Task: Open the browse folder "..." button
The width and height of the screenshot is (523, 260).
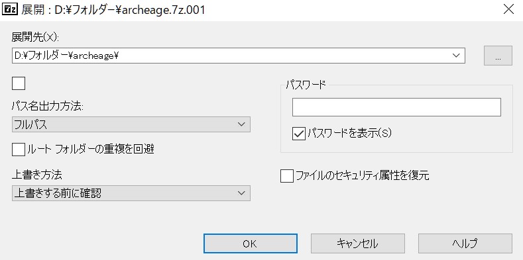Action: tap(498, 56)
